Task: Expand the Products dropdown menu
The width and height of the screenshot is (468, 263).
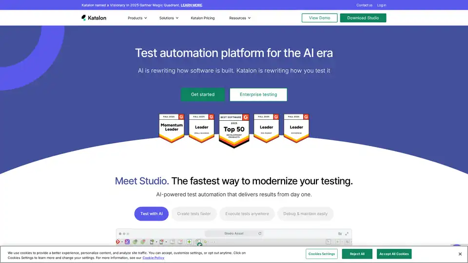Action: click(137, 18)
